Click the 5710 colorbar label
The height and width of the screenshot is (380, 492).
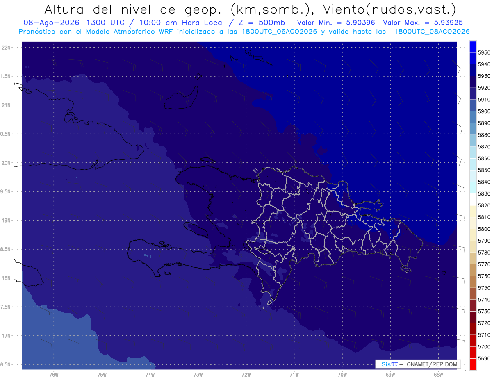(x=484, y=335)
